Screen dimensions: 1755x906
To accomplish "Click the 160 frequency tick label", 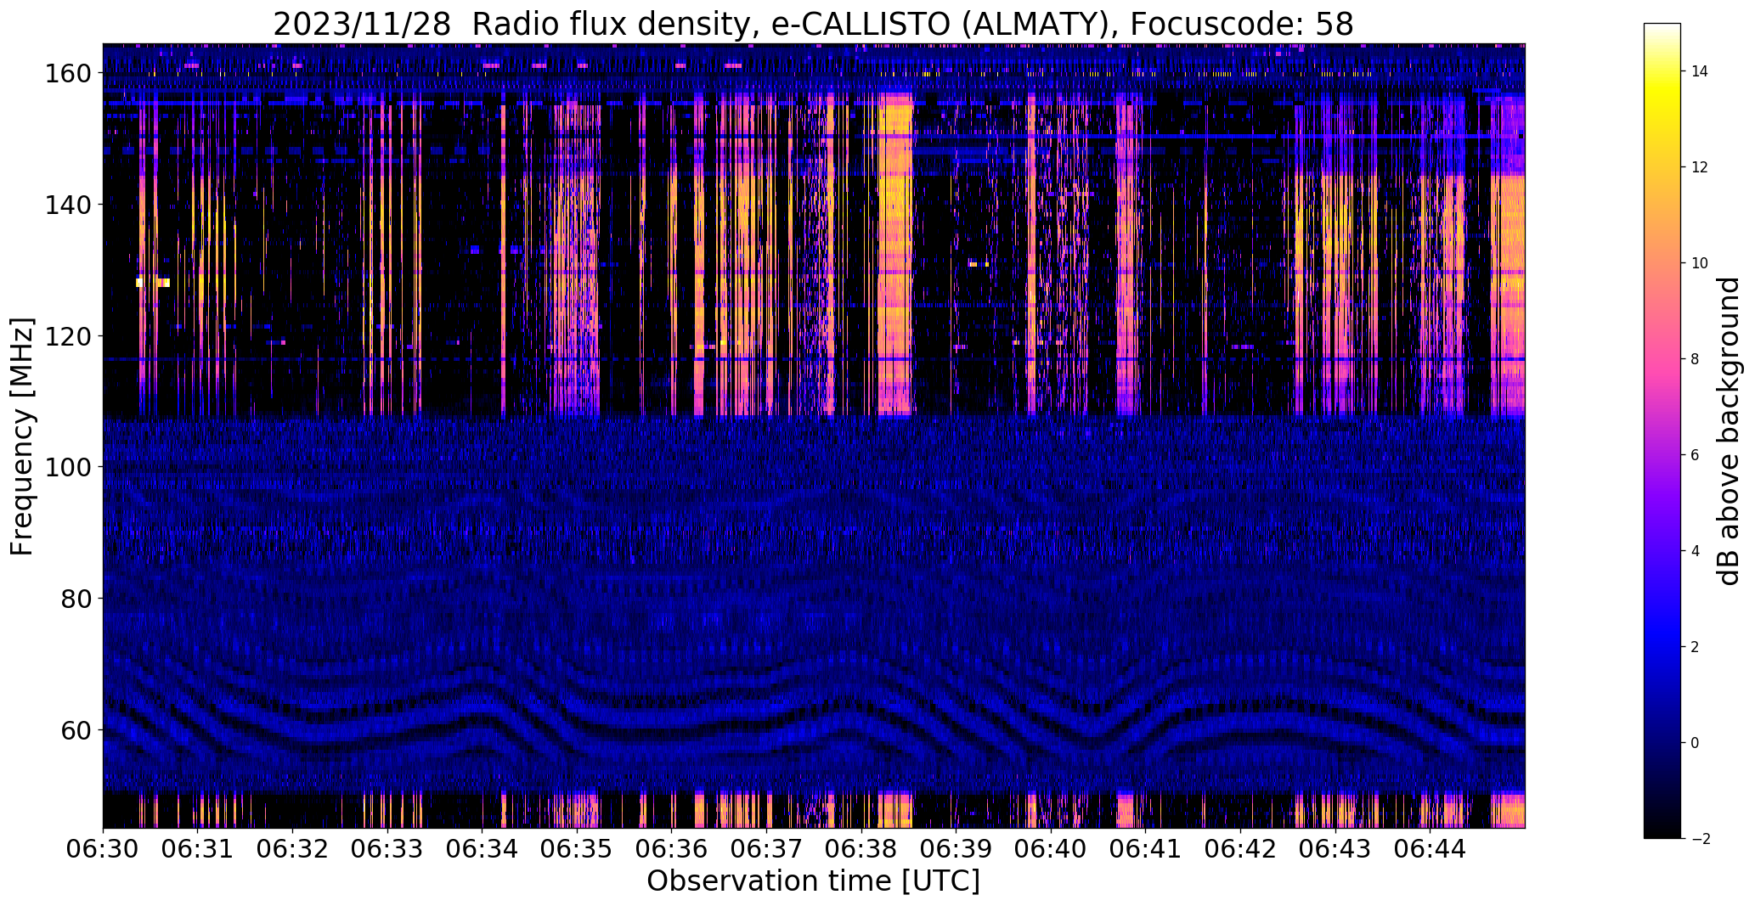I will 66,74.
